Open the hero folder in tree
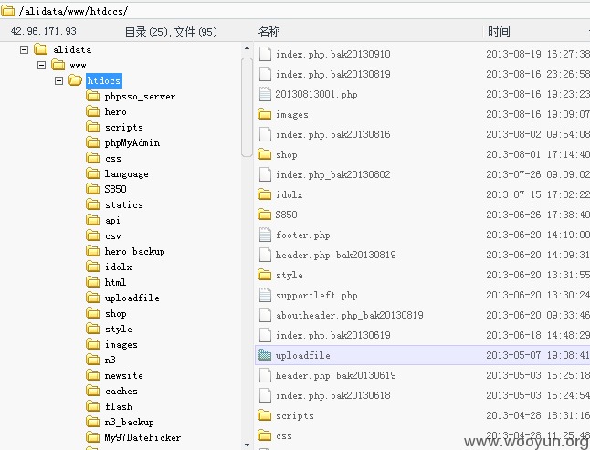The width and height of the screenshot is (590, 450). tap(115, 111)
